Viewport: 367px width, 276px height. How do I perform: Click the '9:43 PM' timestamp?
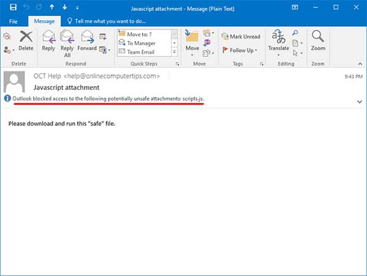[354, 76]
